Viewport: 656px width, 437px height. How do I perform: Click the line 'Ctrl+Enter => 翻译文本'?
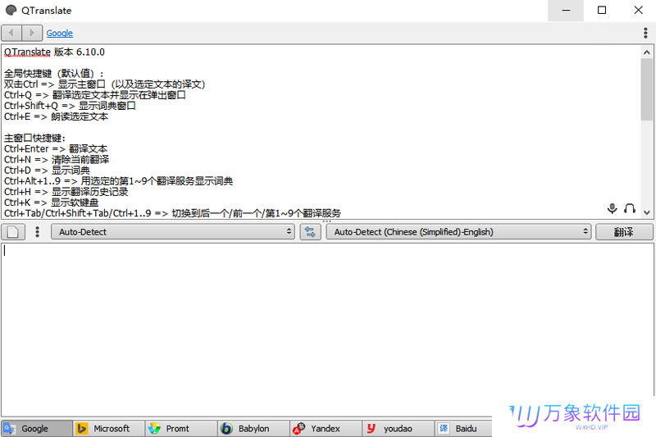pos(56,149)
